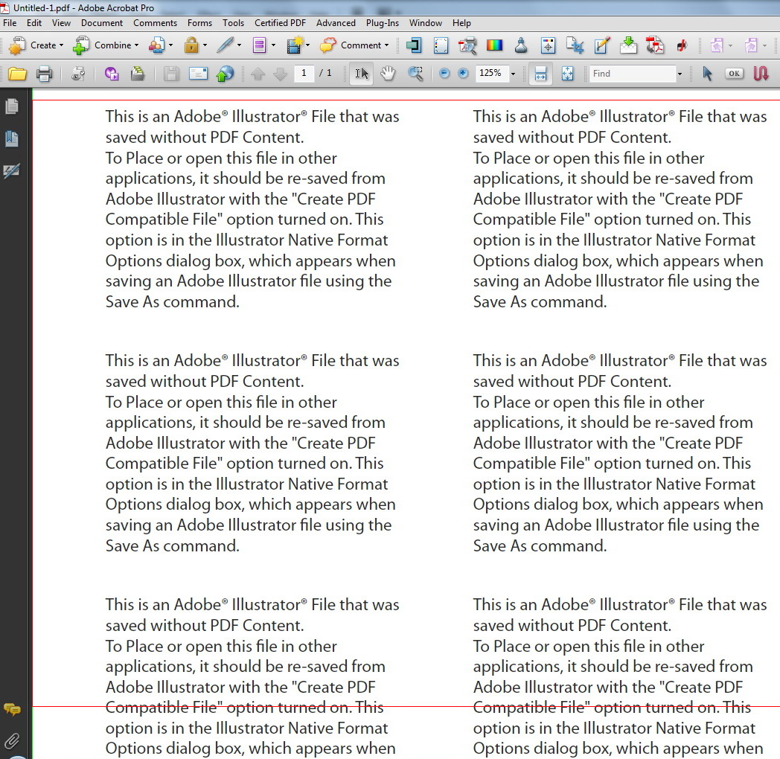
Task: Click the Open folder icon
Action: point(17,74)
